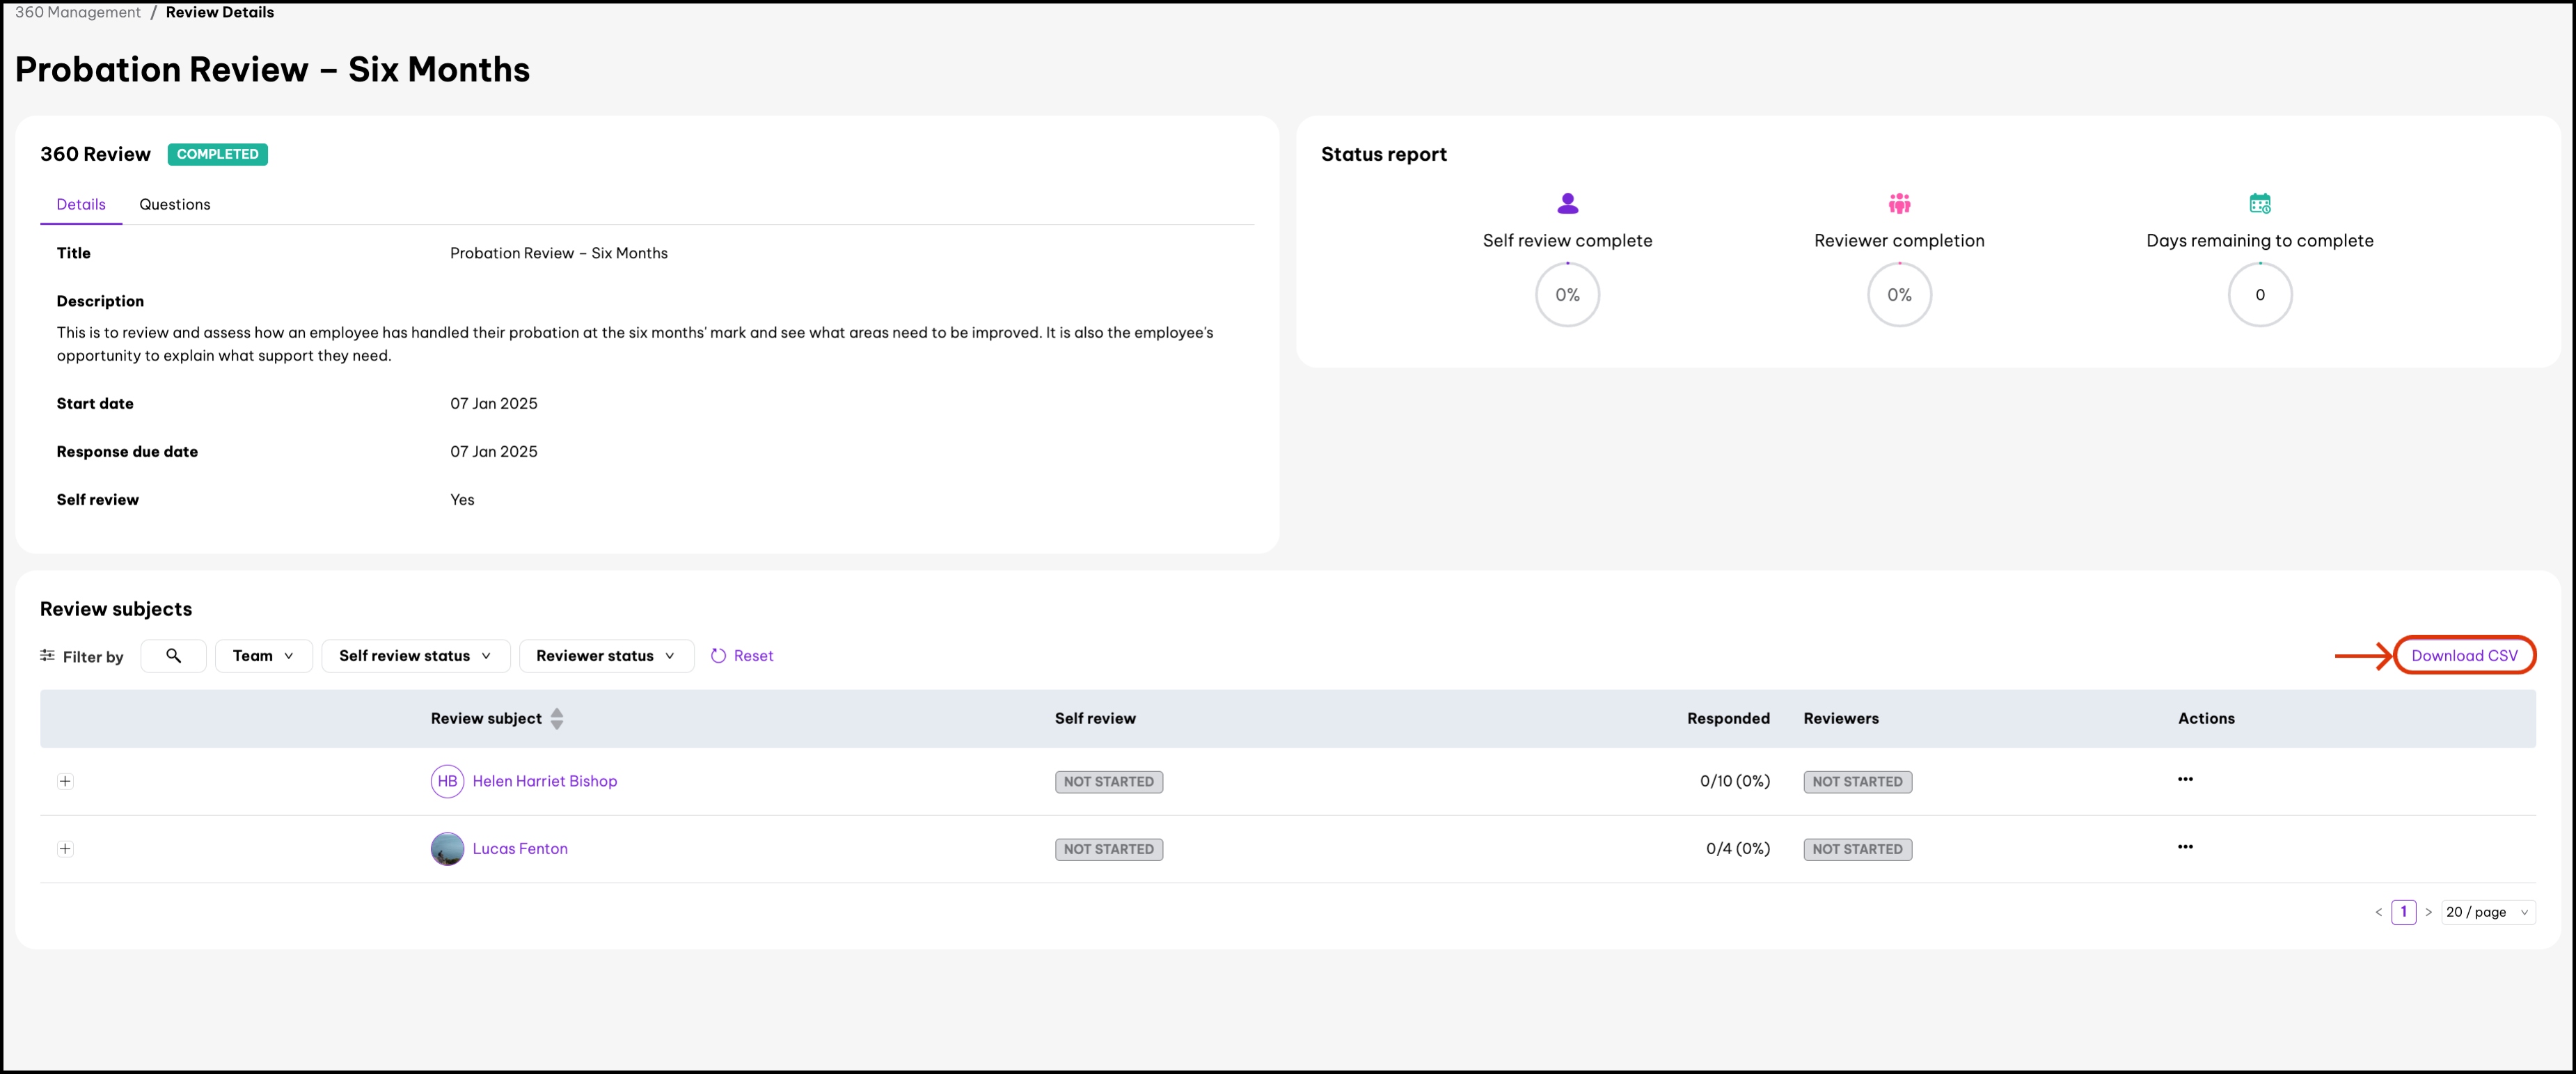Open the actions ellipsis for Lucas Fenton

2185,847
